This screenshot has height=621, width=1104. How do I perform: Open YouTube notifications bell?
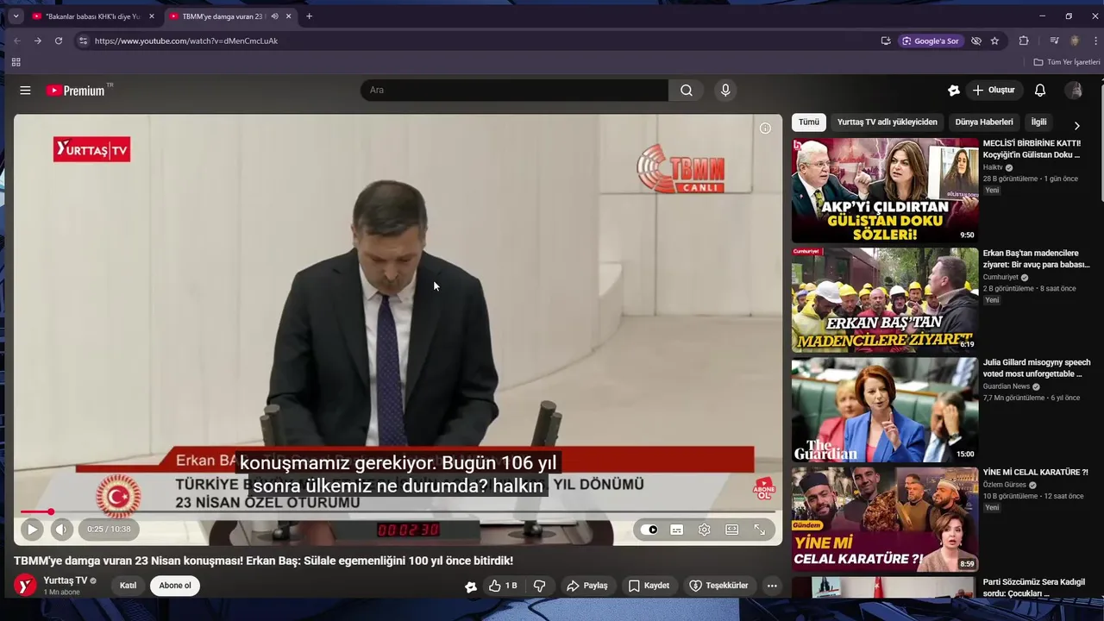[1040, 91]
